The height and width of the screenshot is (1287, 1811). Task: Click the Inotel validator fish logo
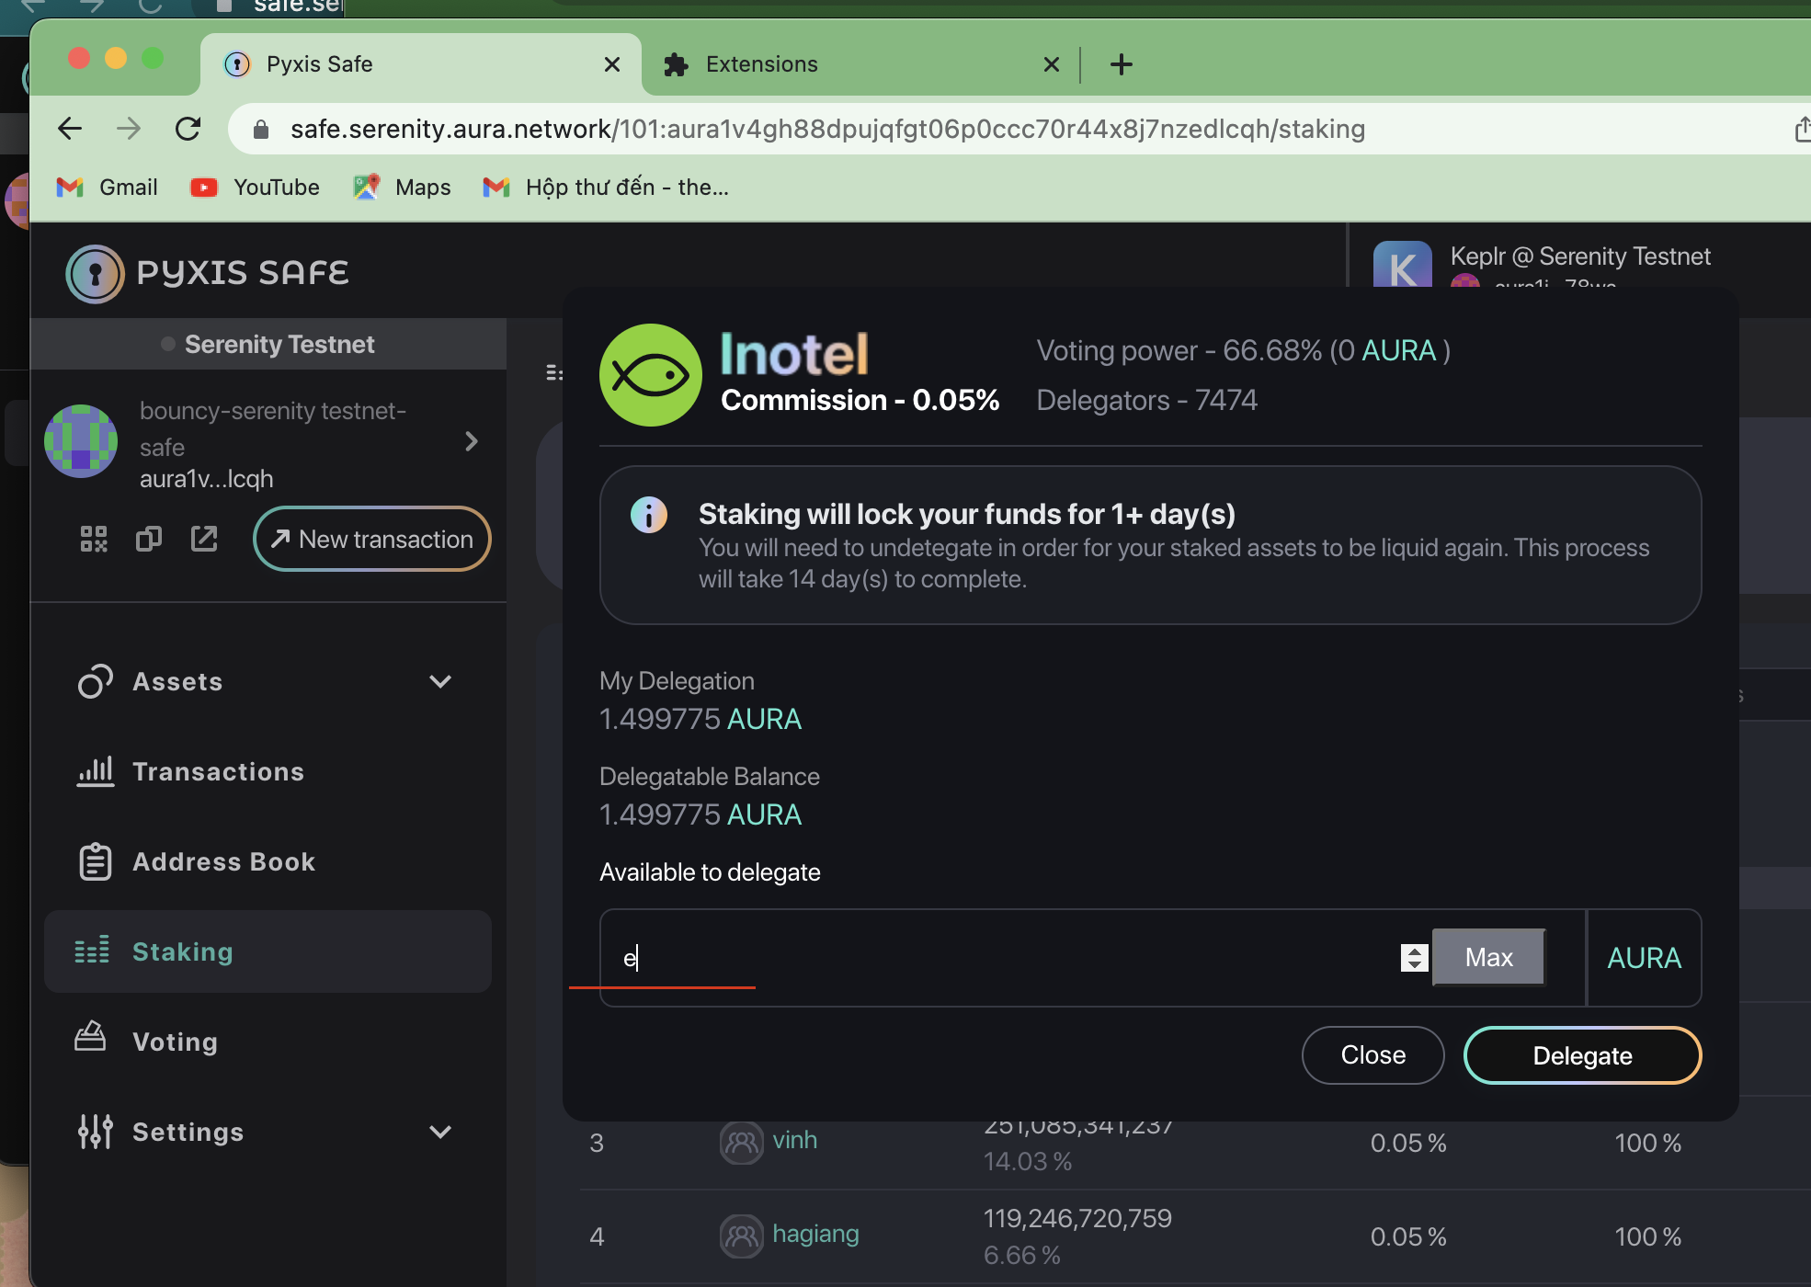[x=651, y=375]
